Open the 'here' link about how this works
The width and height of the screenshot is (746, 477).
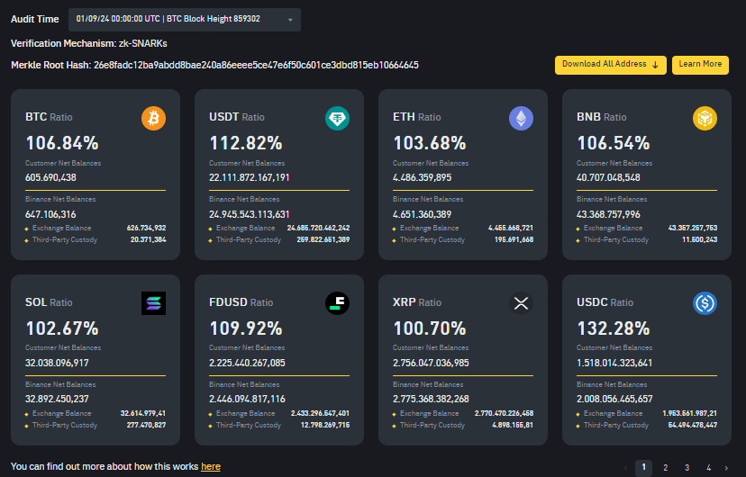(x=211, y=466)
